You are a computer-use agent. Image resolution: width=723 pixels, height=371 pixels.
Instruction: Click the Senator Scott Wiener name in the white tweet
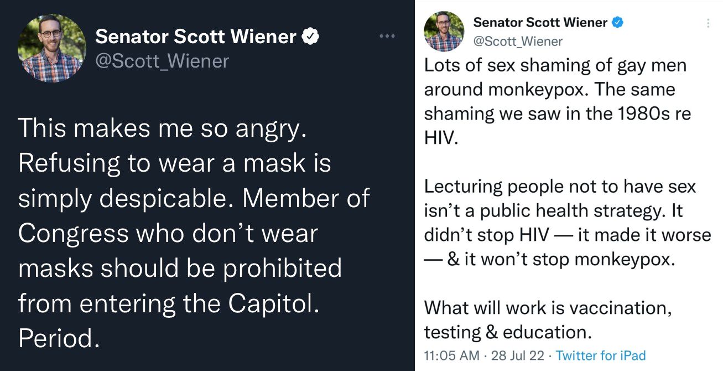point(540,23)
